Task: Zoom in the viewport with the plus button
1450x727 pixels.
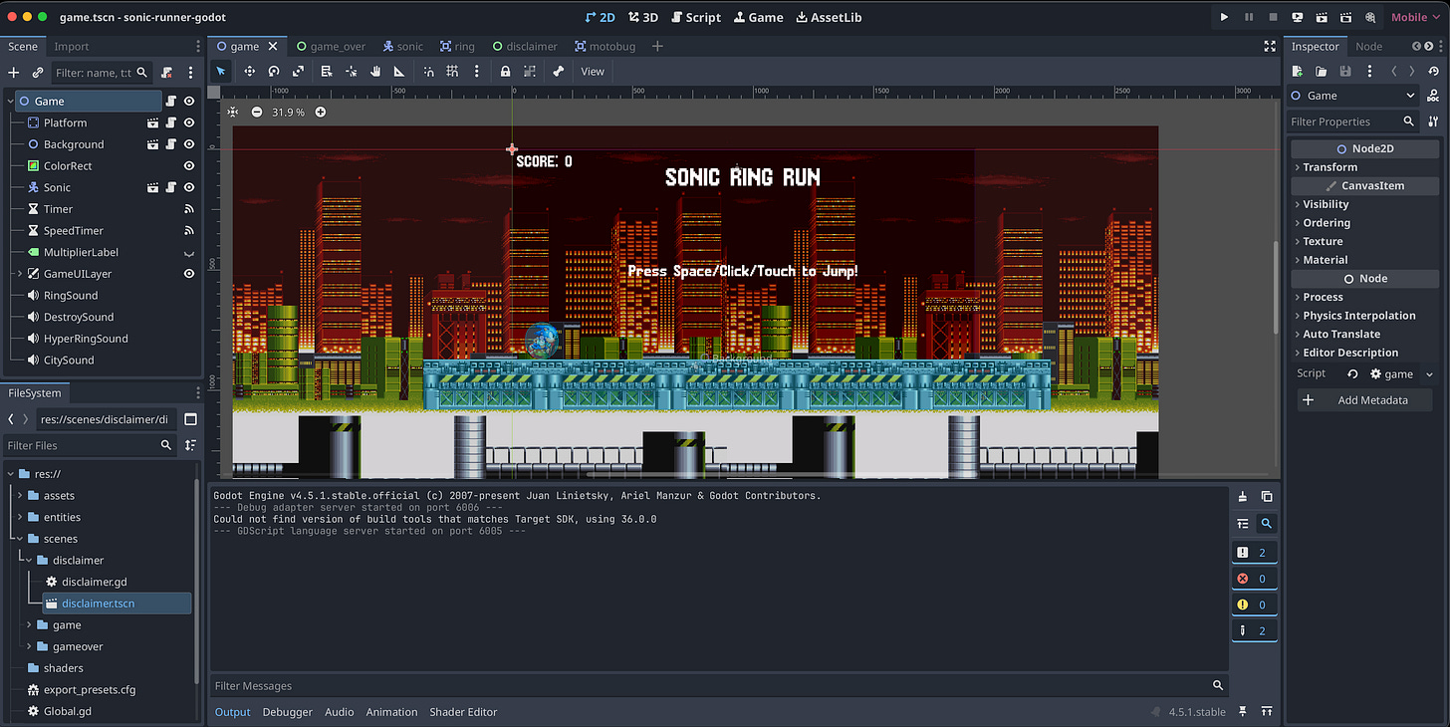Action: (x=321, y=112)
